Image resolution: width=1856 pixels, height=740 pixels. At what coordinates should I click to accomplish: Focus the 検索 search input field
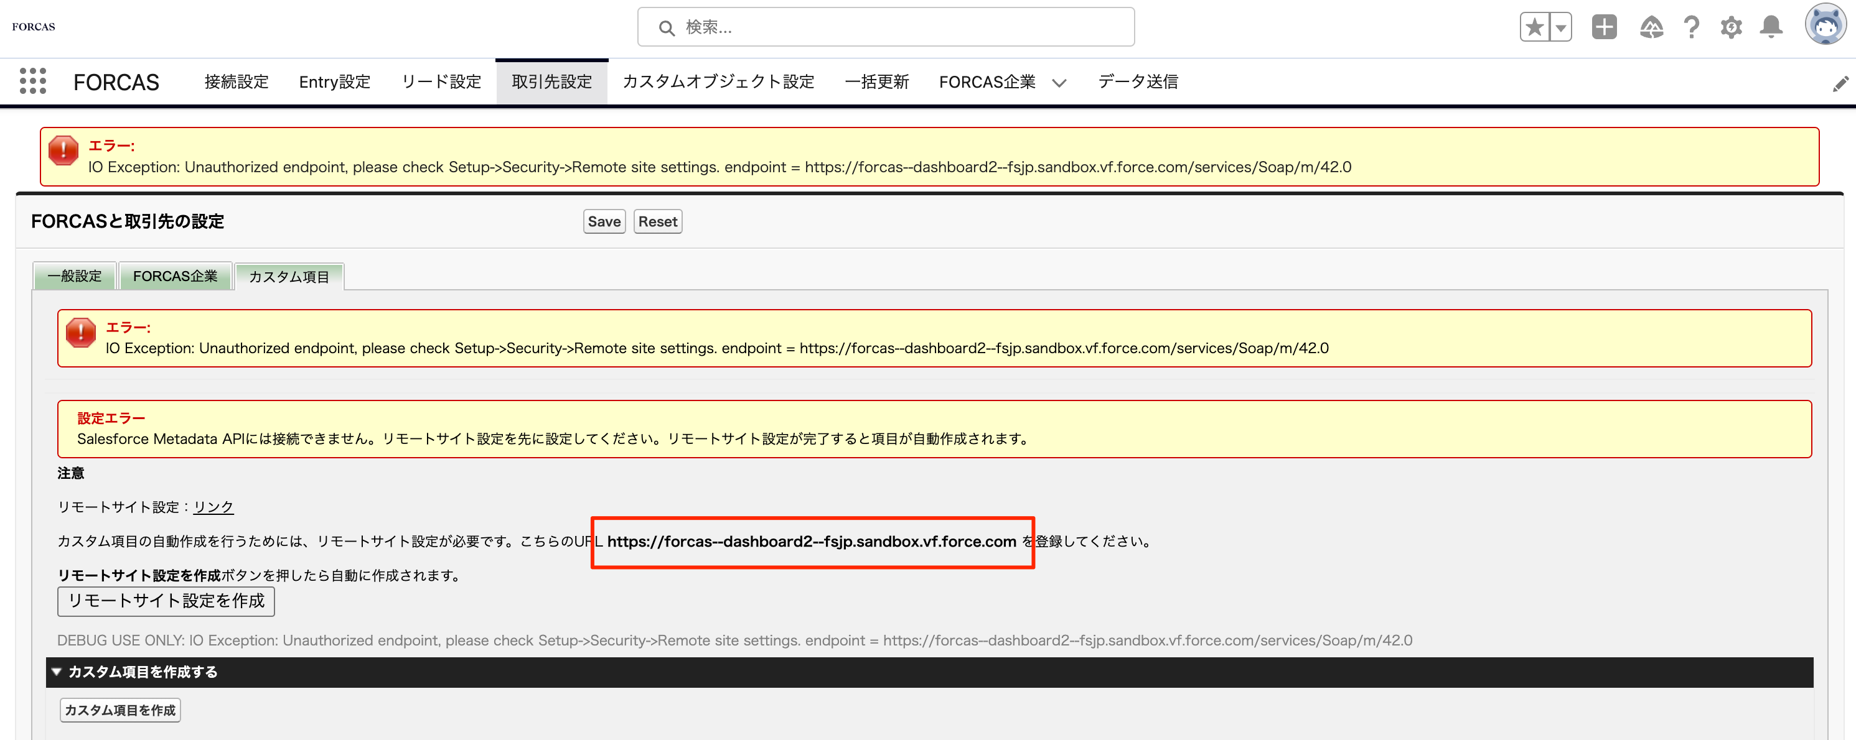tap(886, 27)
